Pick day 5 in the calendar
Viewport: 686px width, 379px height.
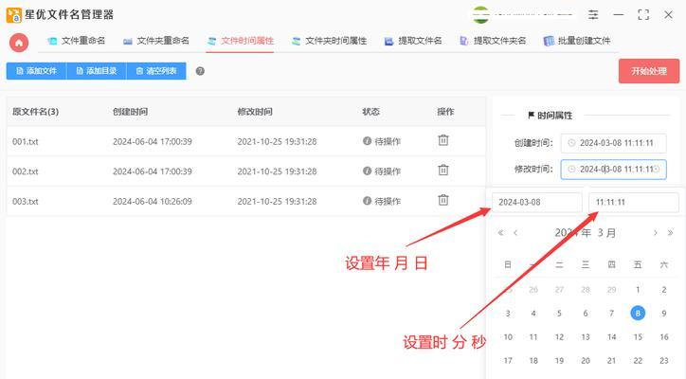[x=559, y=314]
